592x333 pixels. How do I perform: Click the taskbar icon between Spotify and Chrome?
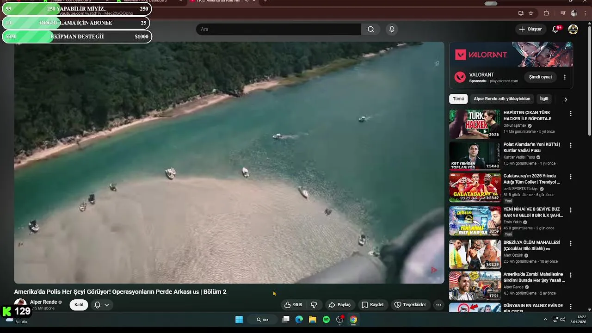340,320
